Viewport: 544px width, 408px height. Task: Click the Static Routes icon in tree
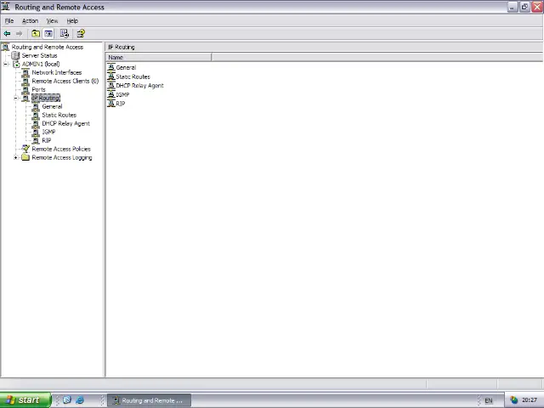click(x=36, y=116)
